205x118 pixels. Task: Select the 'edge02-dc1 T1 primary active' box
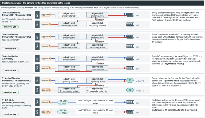97,80
